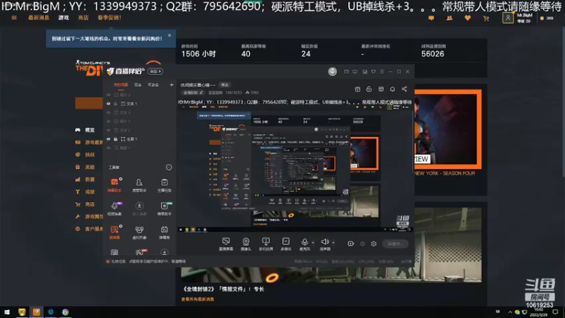The width and height of the screenshot is (565, 318).
Task: Select 商店 in the game sidebar
Action: pos(90,204)
